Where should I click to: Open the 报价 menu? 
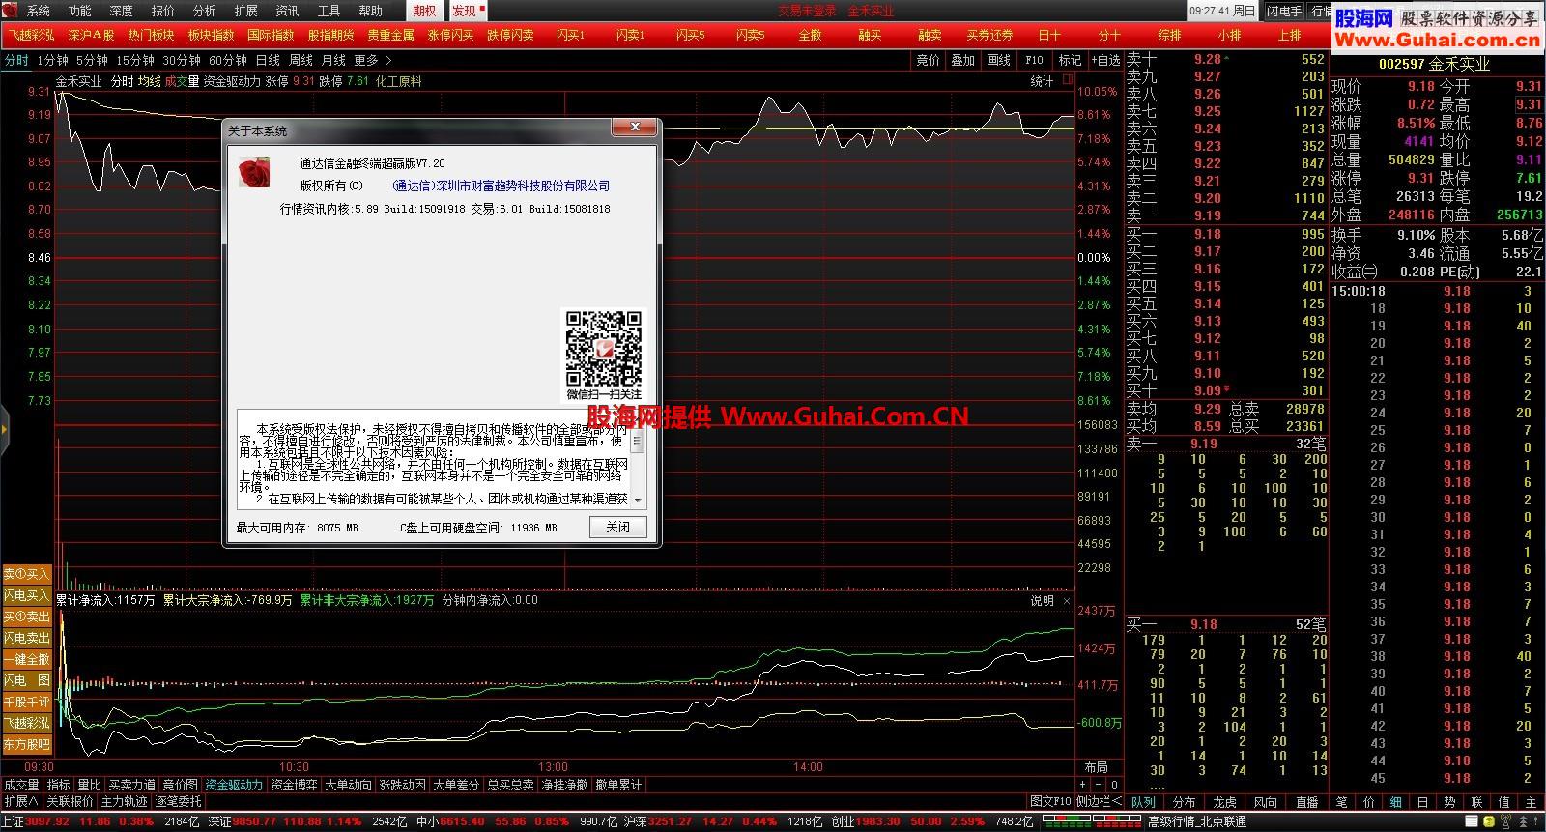pyautogui.click(x=162, y=11)
